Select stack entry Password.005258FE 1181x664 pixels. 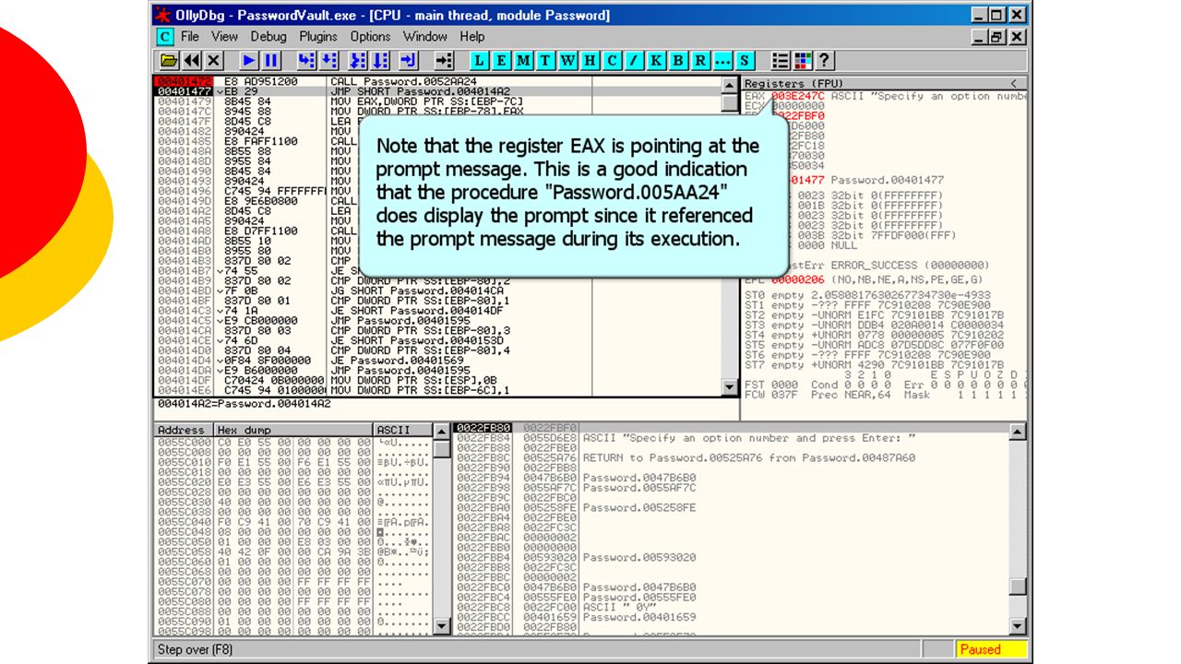(x=731, y=508)
